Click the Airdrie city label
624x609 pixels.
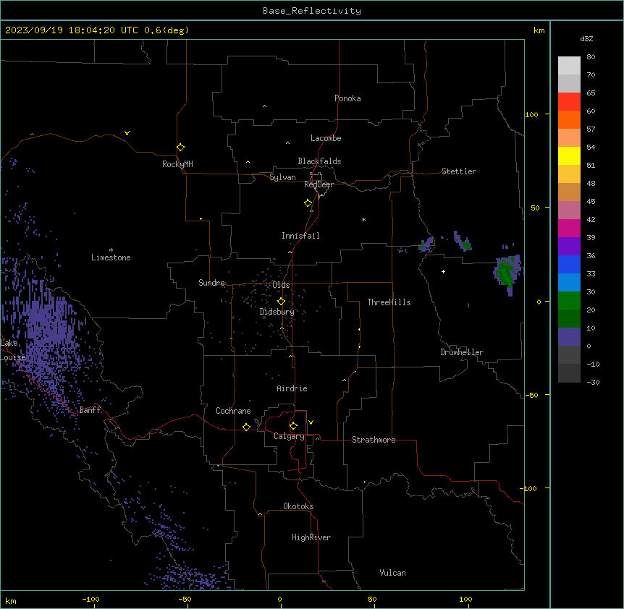point(292,388)
